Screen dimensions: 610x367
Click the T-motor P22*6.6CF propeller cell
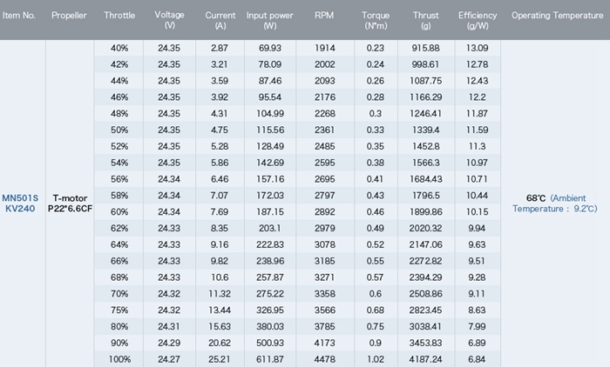click(x=70, y=203)
